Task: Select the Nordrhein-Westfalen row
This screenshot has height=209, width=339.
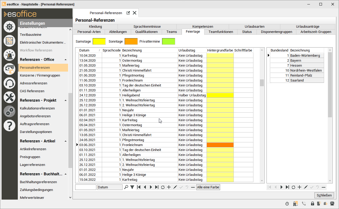Action: pyautogui.click(x=297, y=71)
